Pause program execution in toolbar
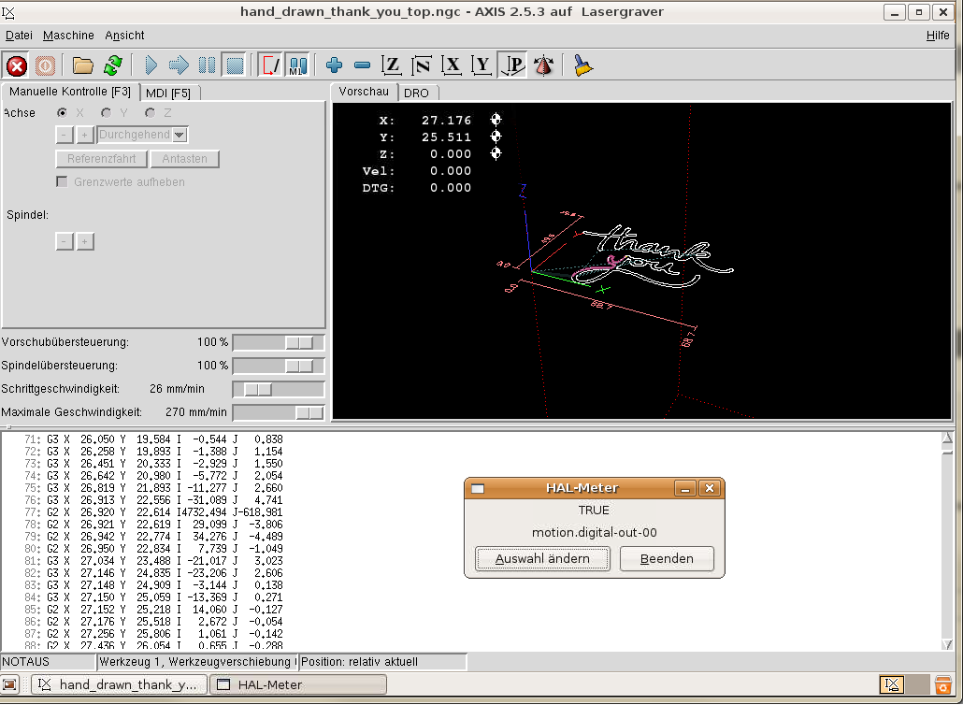 pyautogui.click(x=207, y=65)
